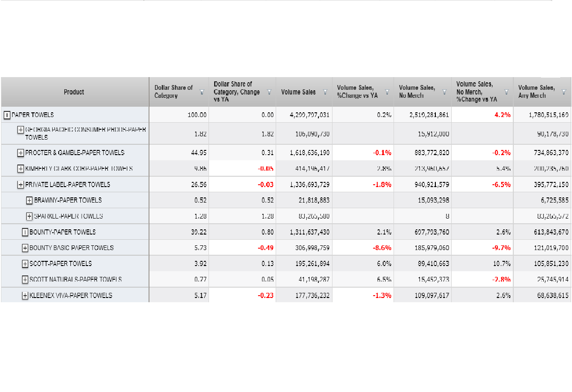Expand BRAWNY-PAPER TOWELS node
This screenshot has height=392, width=572.
[30, 200]
